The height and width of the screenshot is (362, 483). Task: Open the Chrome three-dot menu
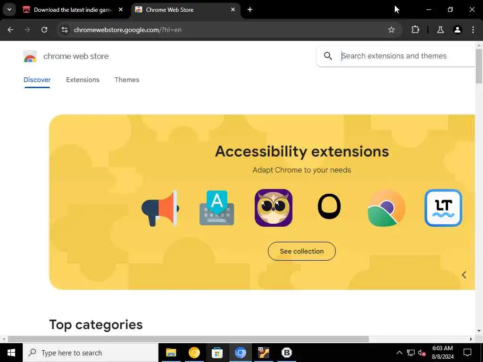(473, 30)
